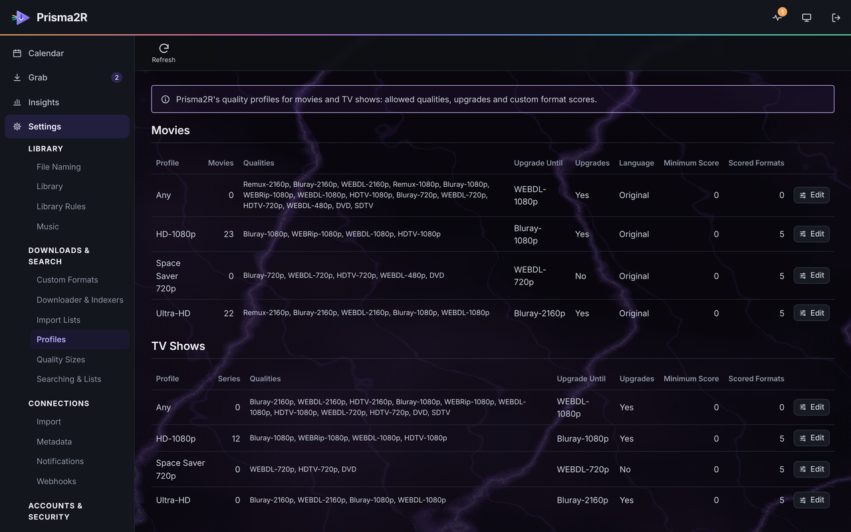Edit the Movies Space Saver 720p profile
The height and width of the screenshot is (532, 851).
pos(811,275)
